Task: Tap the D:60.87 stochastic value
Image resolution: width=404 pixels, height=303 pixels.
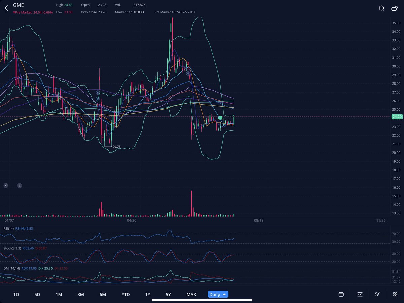Action: (x=41, y=248)
